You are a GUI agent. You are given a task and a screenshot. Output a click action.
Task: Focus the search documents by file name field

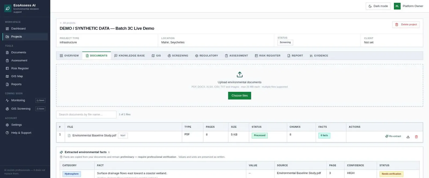(86, 114)
